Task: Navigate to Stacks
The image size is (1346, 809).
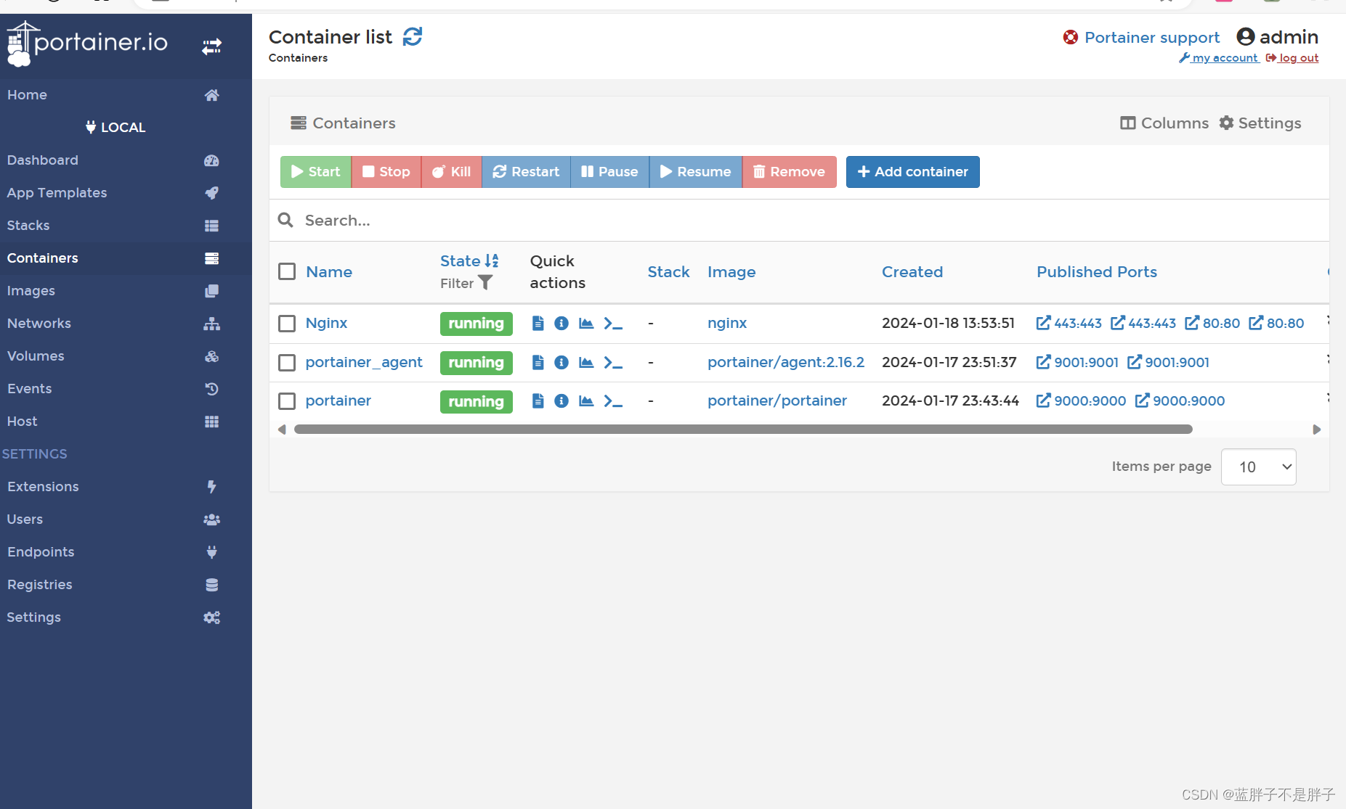Action: coord(126,226)
